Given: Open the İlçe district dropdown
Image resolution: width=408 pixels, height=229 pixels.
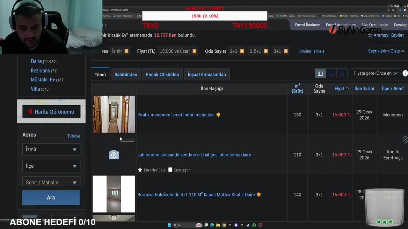Looking at the screenshot, I should 51,166.
